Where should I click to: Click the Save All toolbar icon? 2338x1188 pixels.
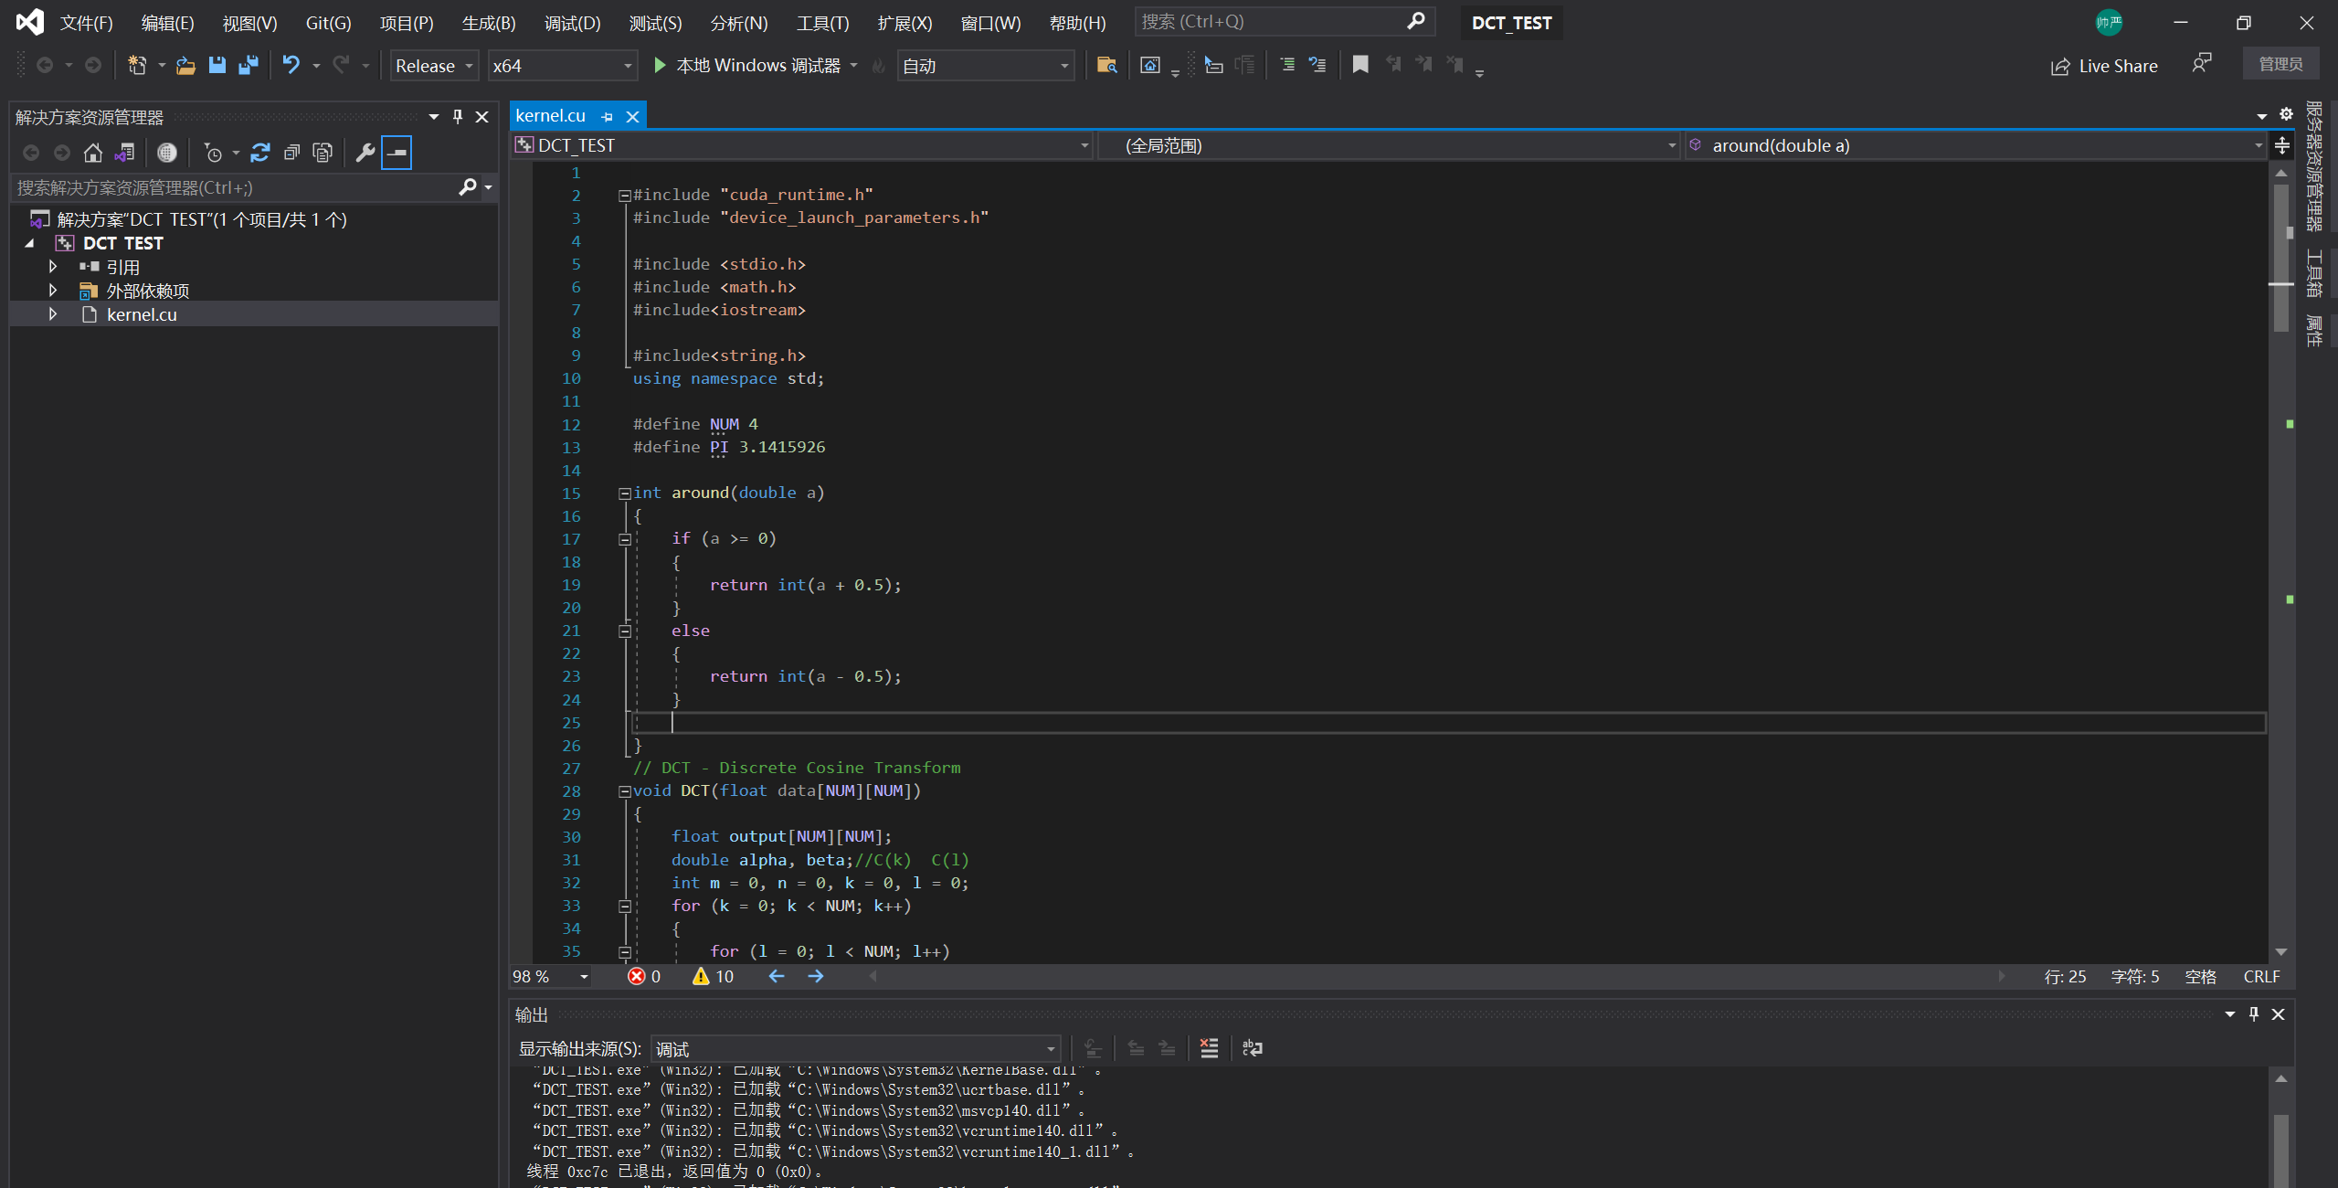click(x=248, y=65)
